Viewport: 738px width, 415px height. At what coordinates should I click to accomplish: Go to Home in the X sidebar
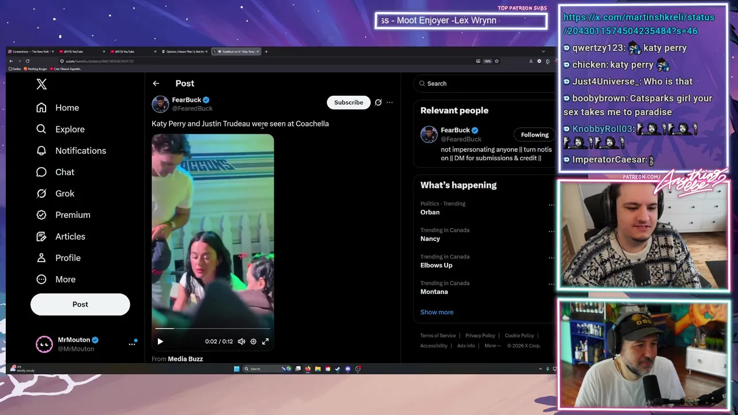(x=58, y=108)
